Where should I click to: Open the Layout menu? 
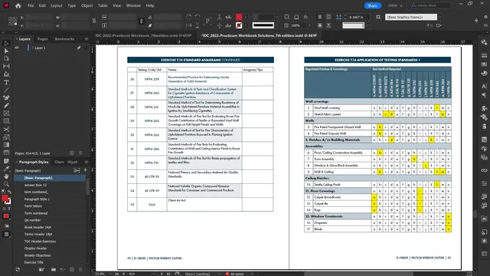click(x=56, y=5)
